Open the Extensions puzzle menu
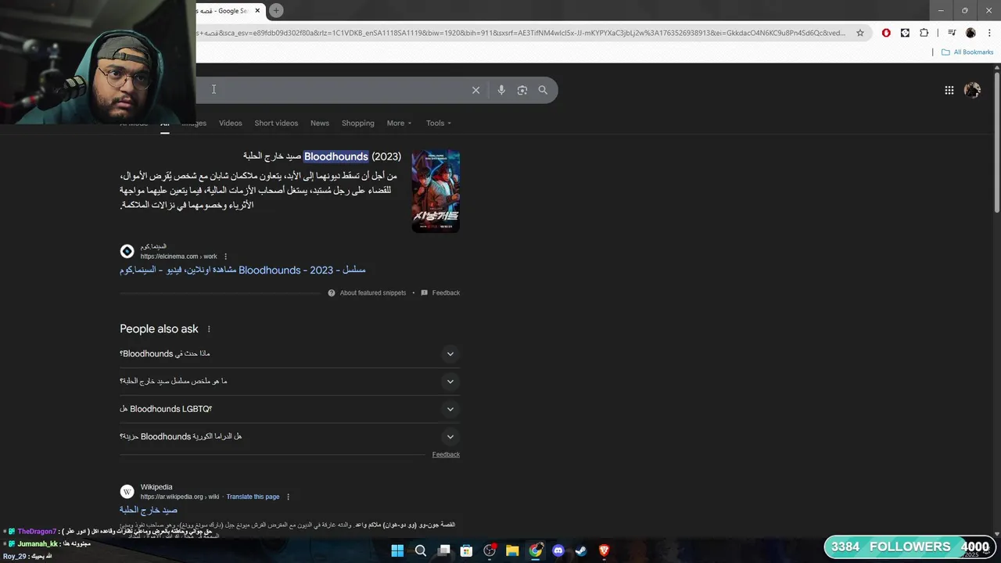Image resolution: width=1001 pixels, height=563 pixels. [924, 33]
